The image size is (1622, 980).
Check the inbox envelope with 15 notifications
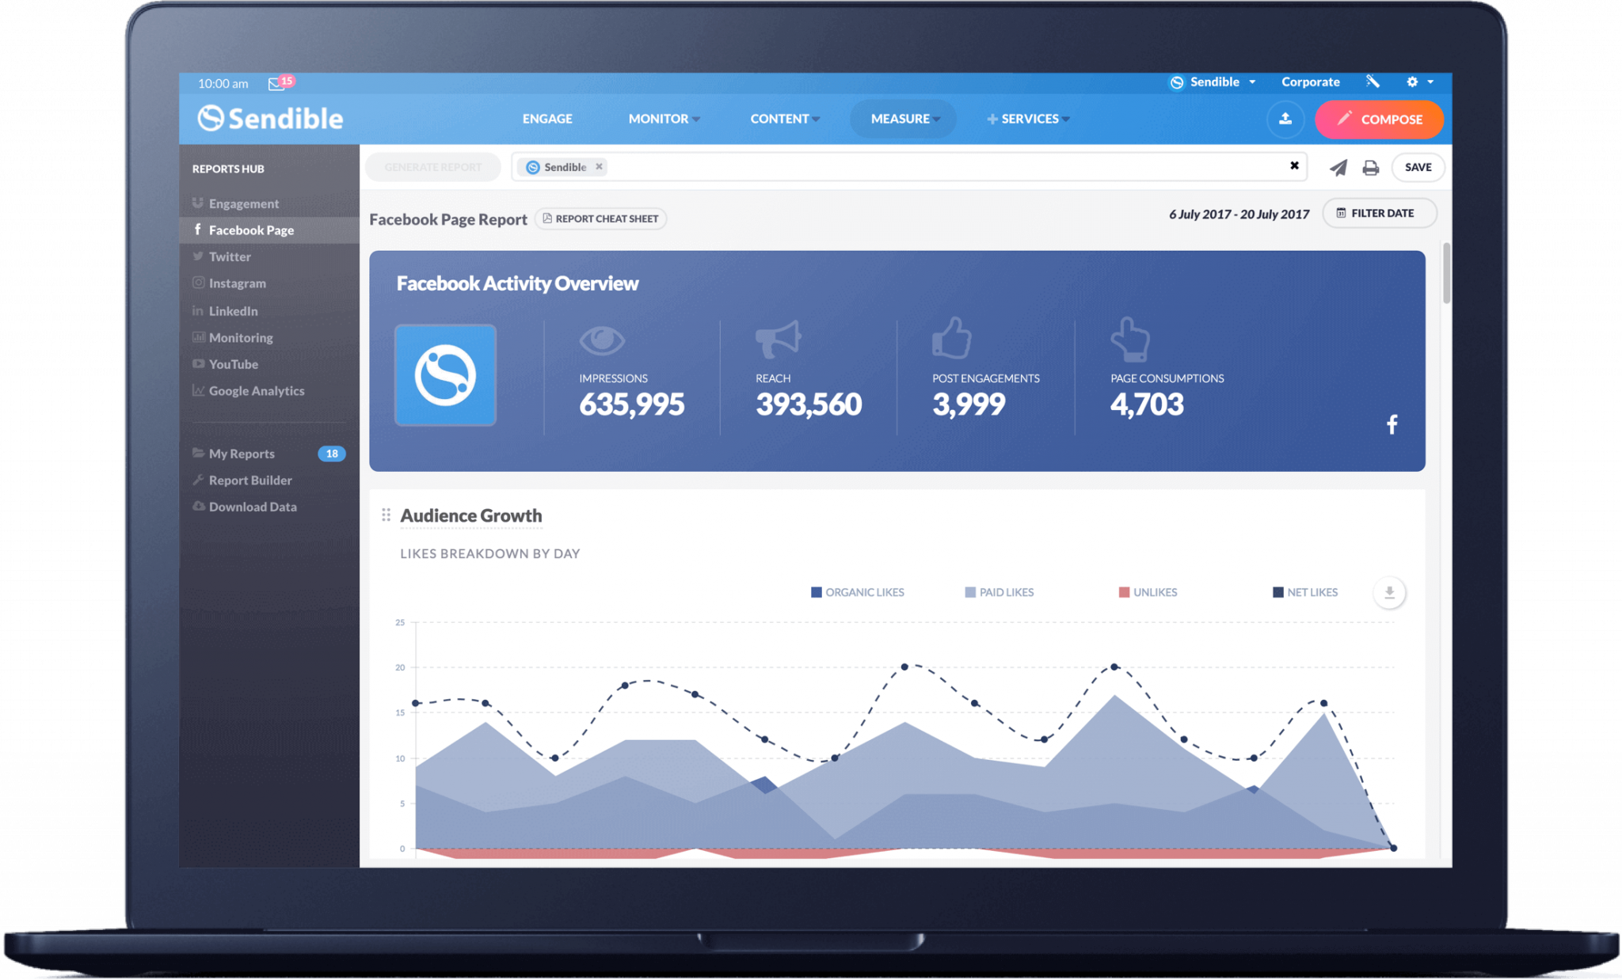276,83
